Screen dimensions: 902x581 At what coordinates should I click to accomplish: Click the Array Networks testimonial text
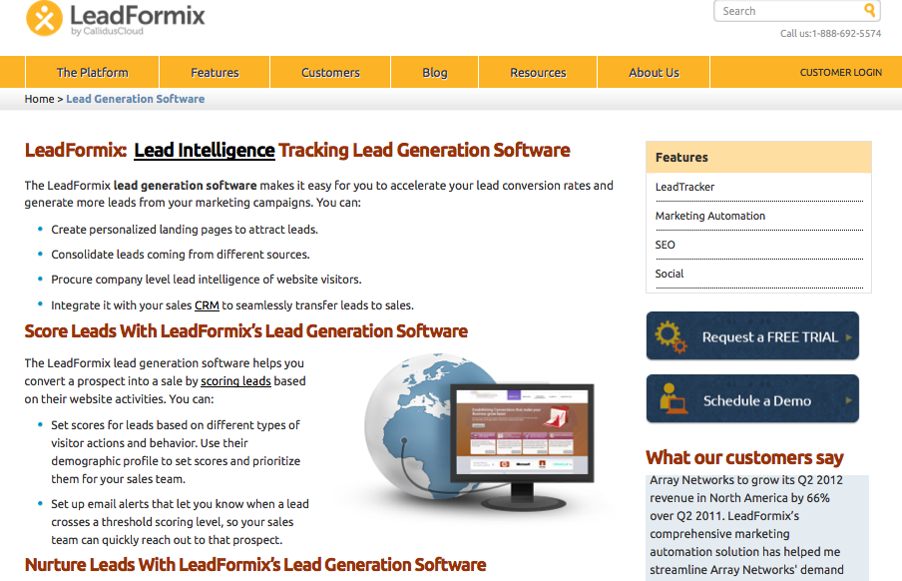[757, 527]
